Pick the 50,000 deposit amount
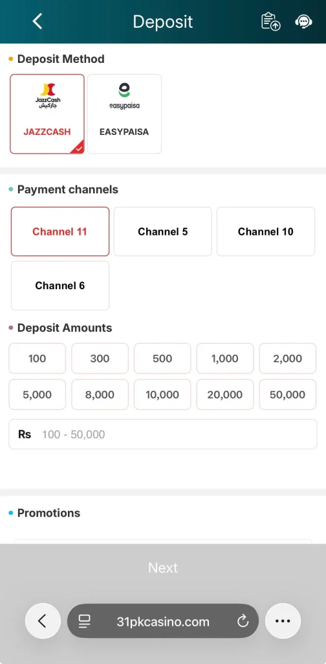Viewport: 326px width, 664px height. click(288, 395)
